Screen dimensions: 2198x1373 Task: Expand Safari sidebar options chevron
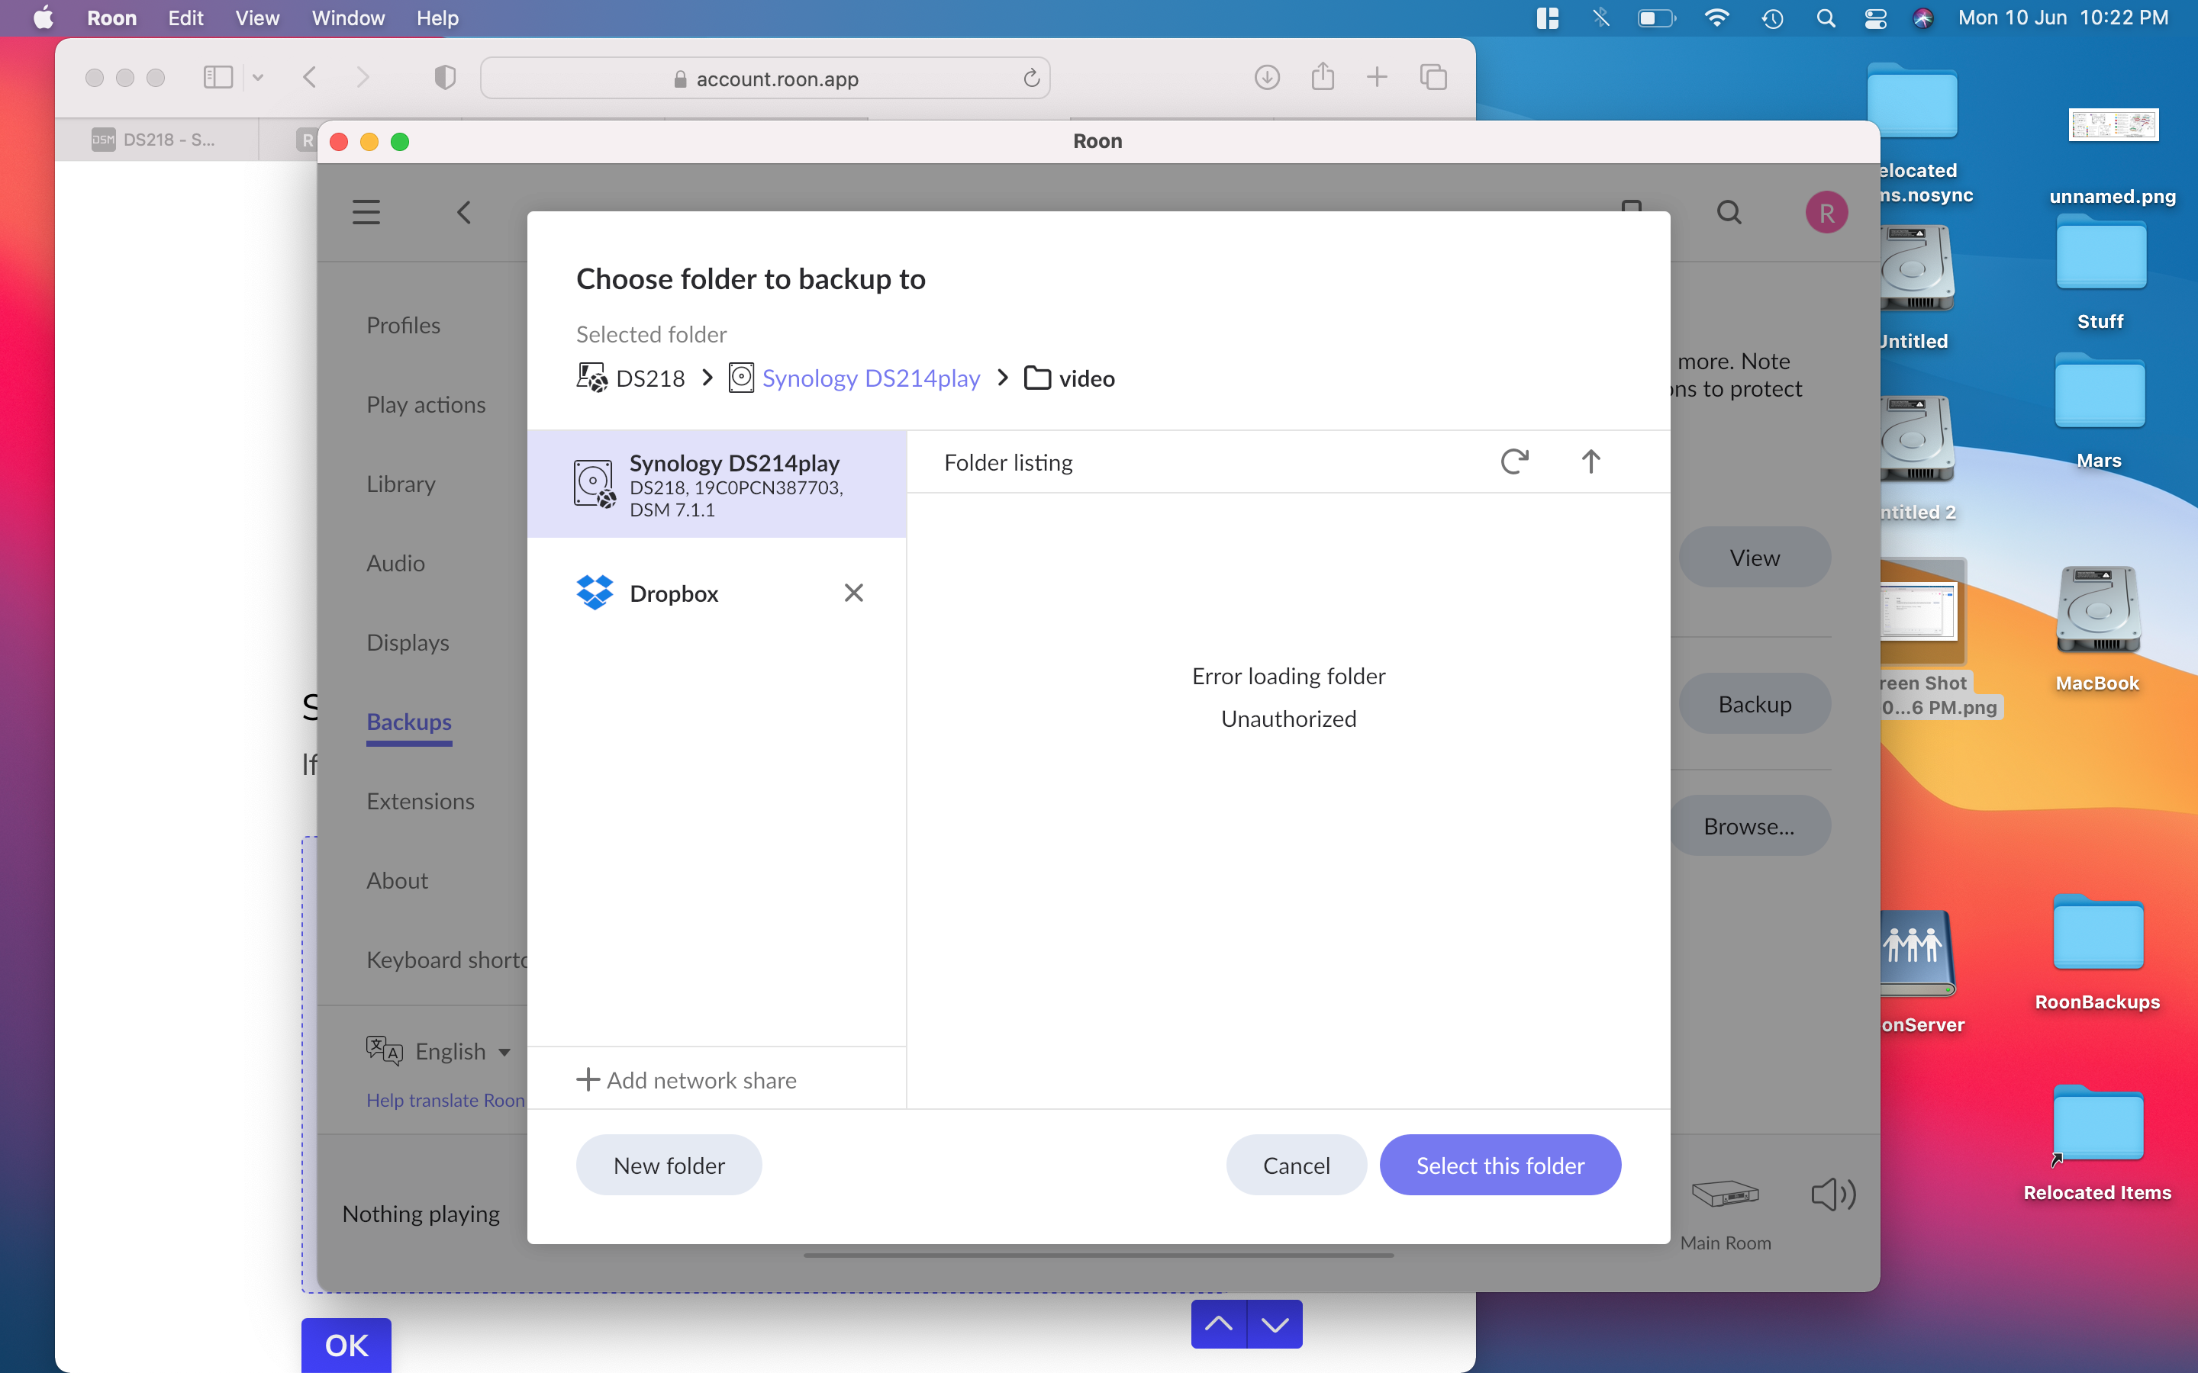click(258, 77)
